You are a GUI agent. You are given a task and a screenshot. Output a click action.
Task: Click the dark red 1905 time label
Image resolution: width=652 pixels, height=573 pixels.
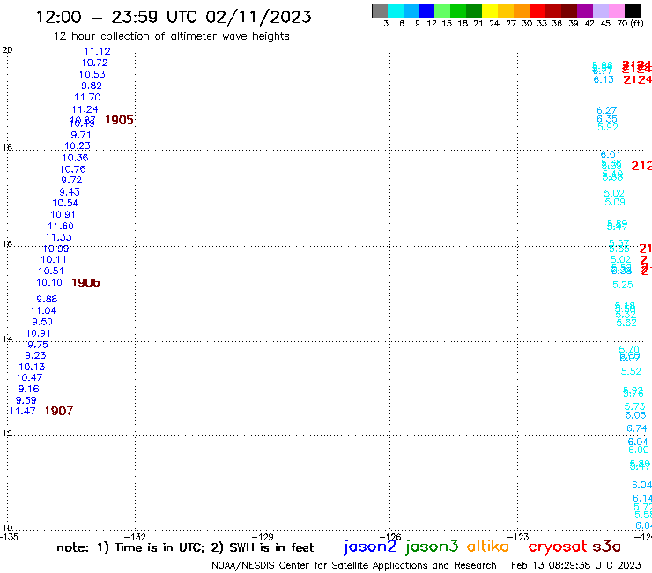coord(119,120)
